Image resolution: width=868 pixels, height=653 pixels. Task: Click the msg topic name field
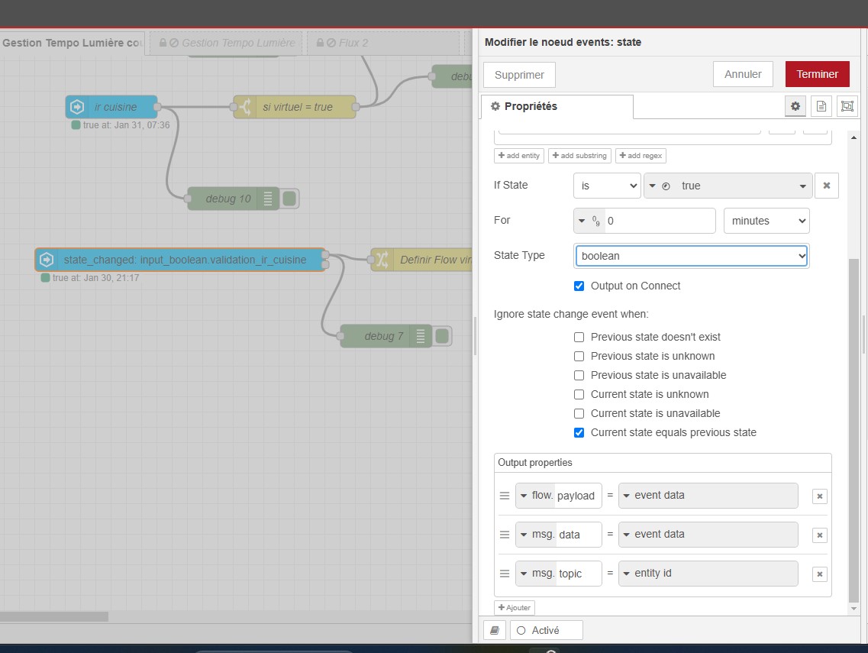[579, 574]
